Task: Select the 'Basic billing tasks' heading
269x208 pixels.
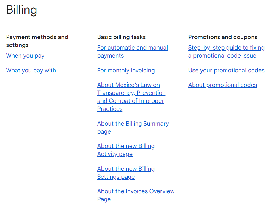Action: click(x=121, y=37)
